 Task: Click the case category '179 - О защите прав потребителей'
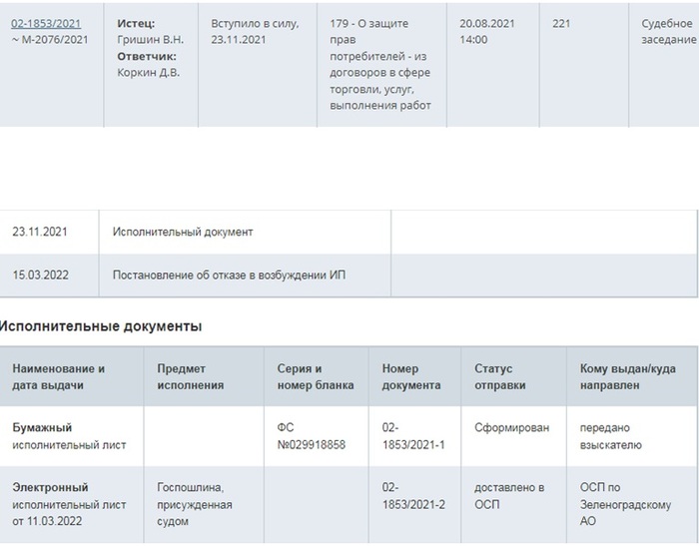tap(379, 64)
